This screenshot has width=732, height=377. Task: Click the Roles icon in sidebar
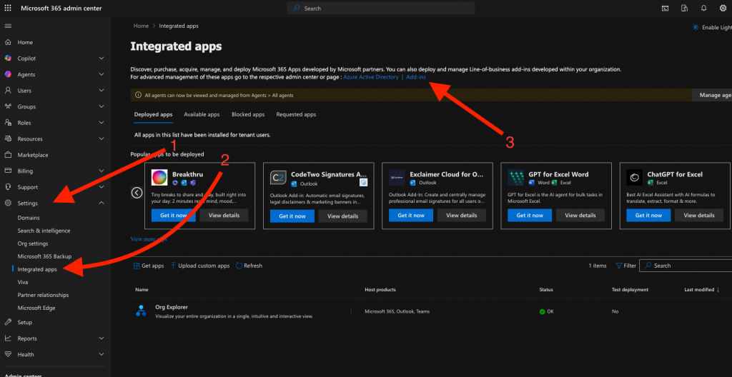tap(8, 123)
